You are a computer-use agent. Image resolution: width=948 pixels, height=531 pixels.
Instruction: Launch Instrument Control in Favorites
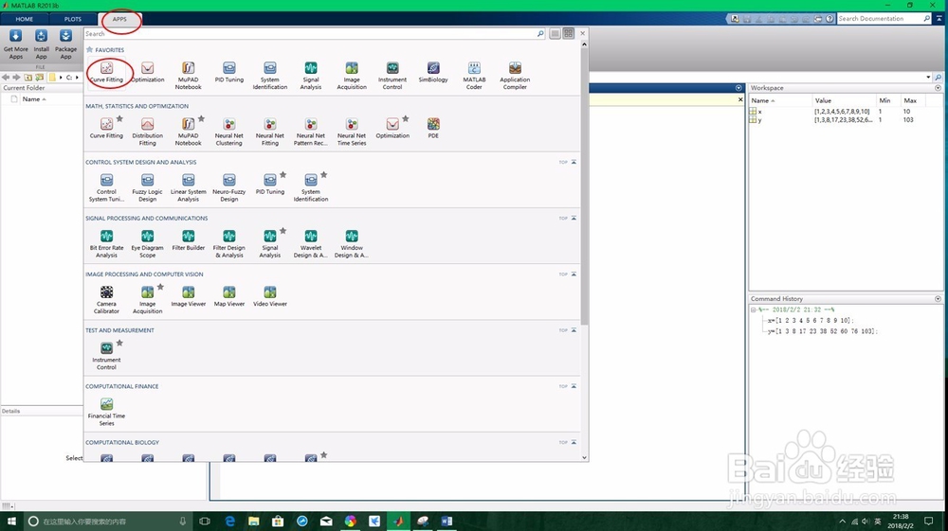[392, 76]
